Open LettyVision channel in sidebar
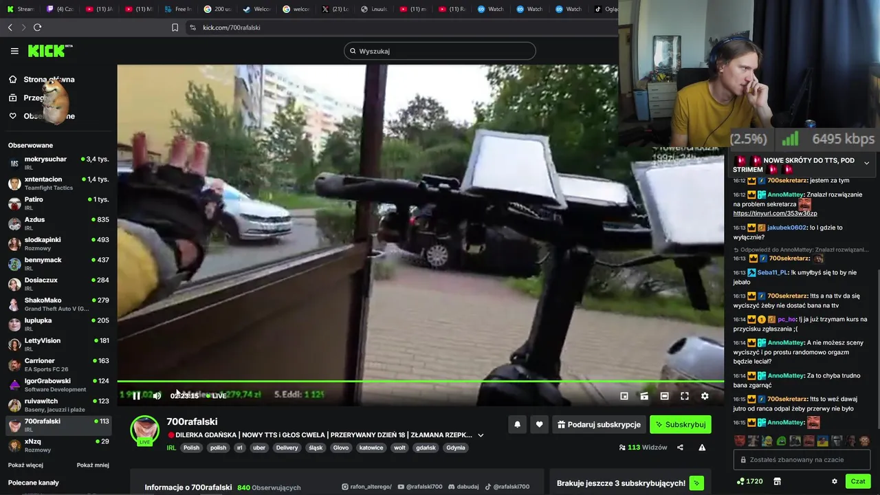 pyautogui.click(x=58, y=344)
